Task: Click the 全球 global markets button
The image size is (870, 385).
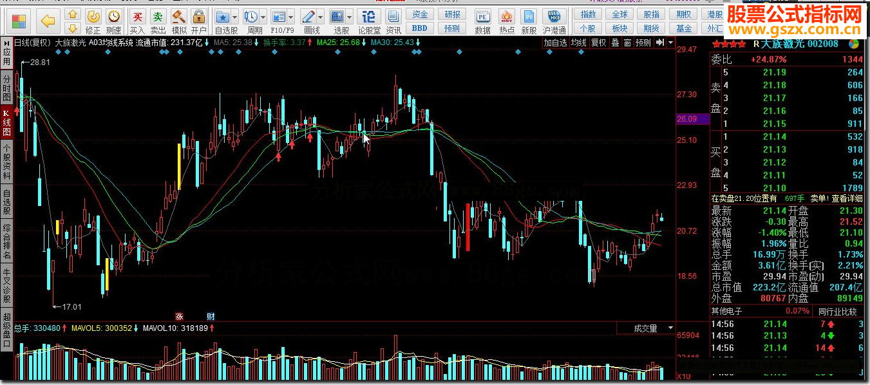Action: pos(619,14)
